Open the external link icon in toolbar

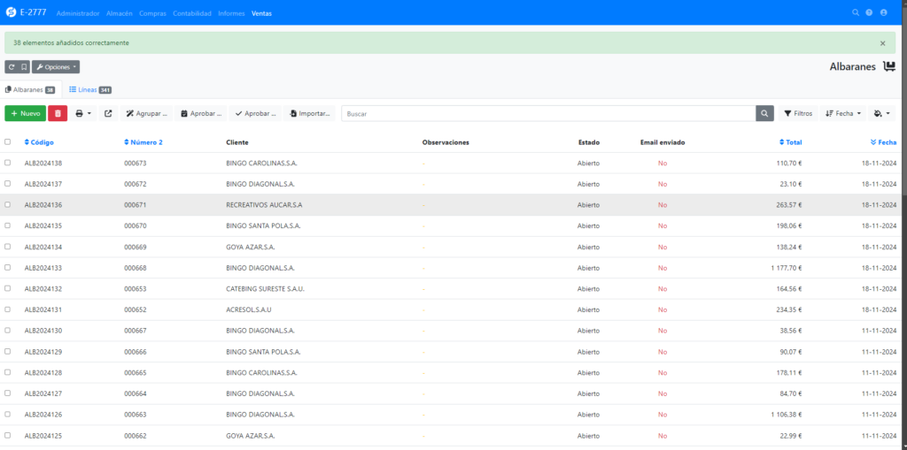pyautogui.click(x=108, y=113)
